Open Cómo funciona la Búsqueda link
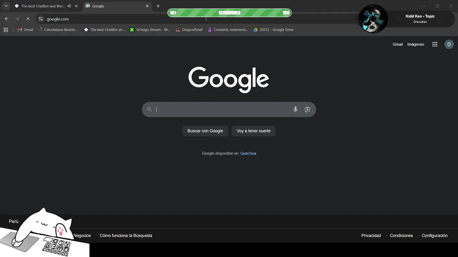 tap(126, 236)
